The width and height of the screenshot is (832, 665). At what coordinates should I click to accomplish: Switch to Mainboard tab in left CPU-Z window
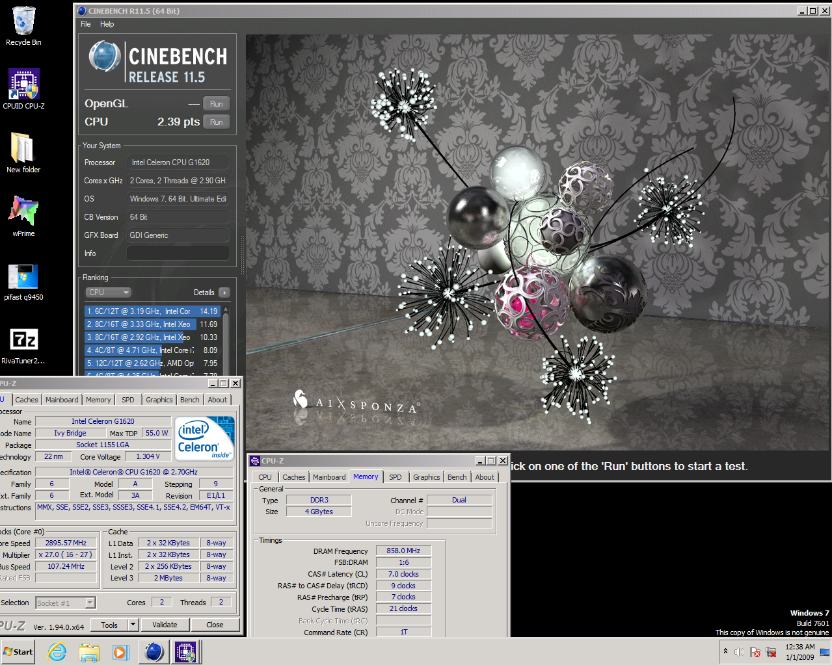(62, 400)
